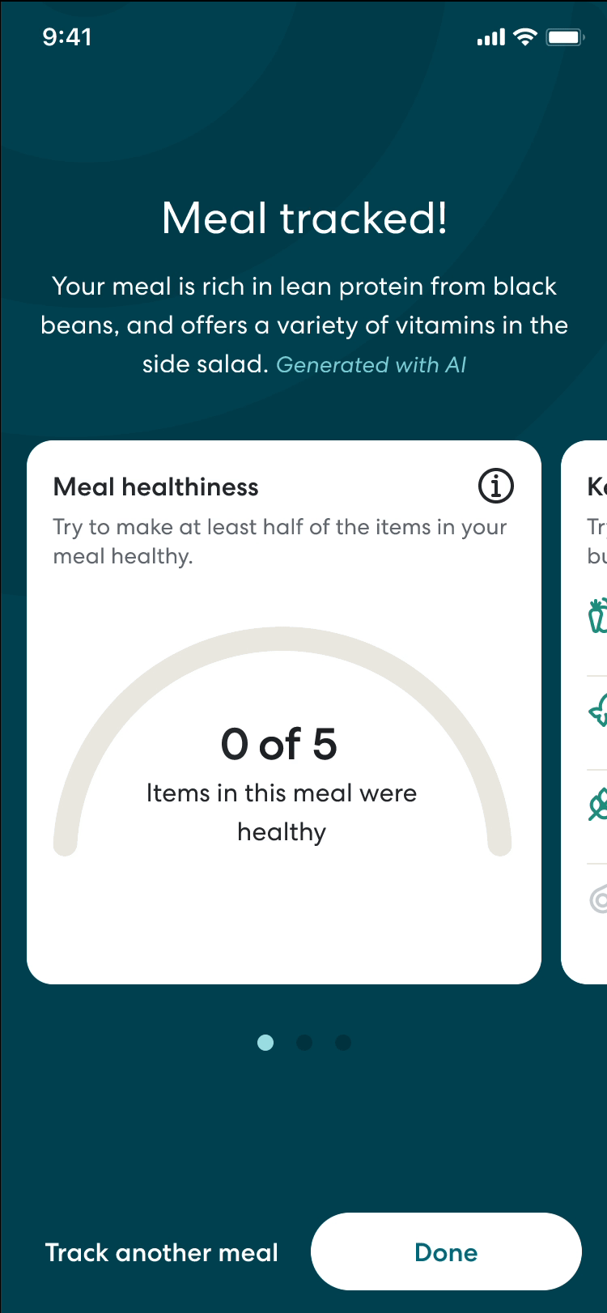The height and width of the screenshot is (1313, 607).
Task: Tap the 9:41 clock in status bar
Action: click(67, 37)
